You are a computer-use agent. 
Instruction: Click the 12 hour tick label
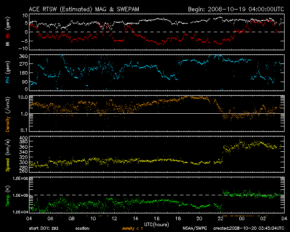[x=114, y=219]
